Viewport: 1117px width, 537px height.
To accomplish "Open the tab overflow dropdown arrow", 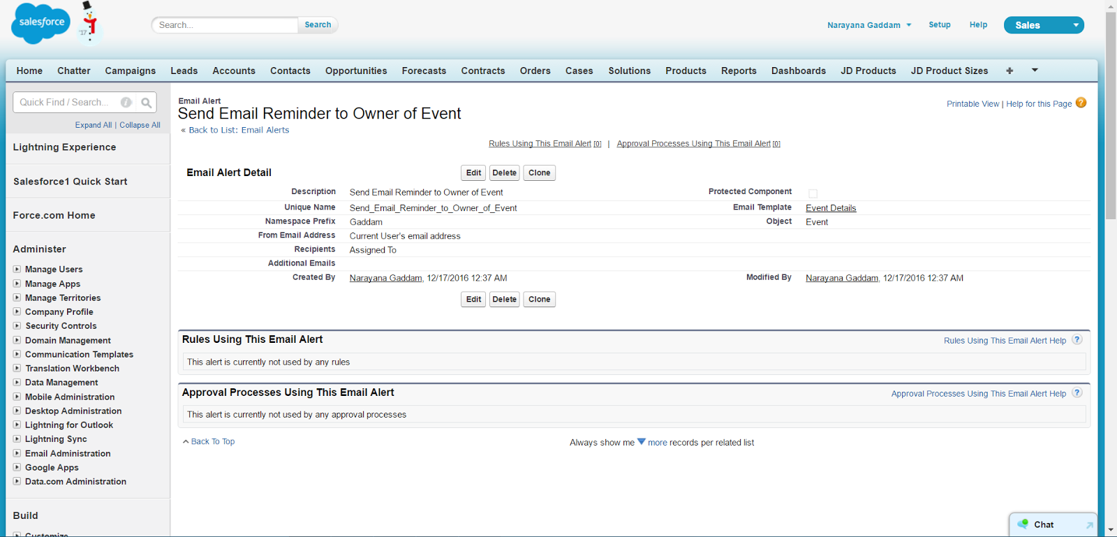I will click(x=1035, y=70).
